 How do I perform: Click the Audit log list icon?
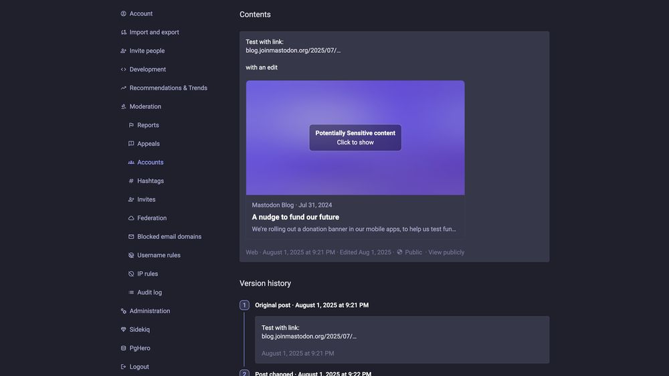click(131, 292)
